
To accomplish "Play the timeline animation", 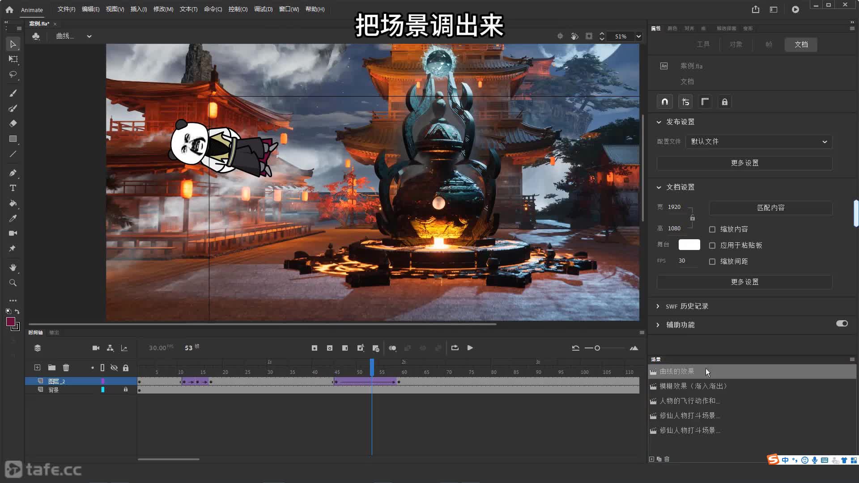I will tap(470, 348).
